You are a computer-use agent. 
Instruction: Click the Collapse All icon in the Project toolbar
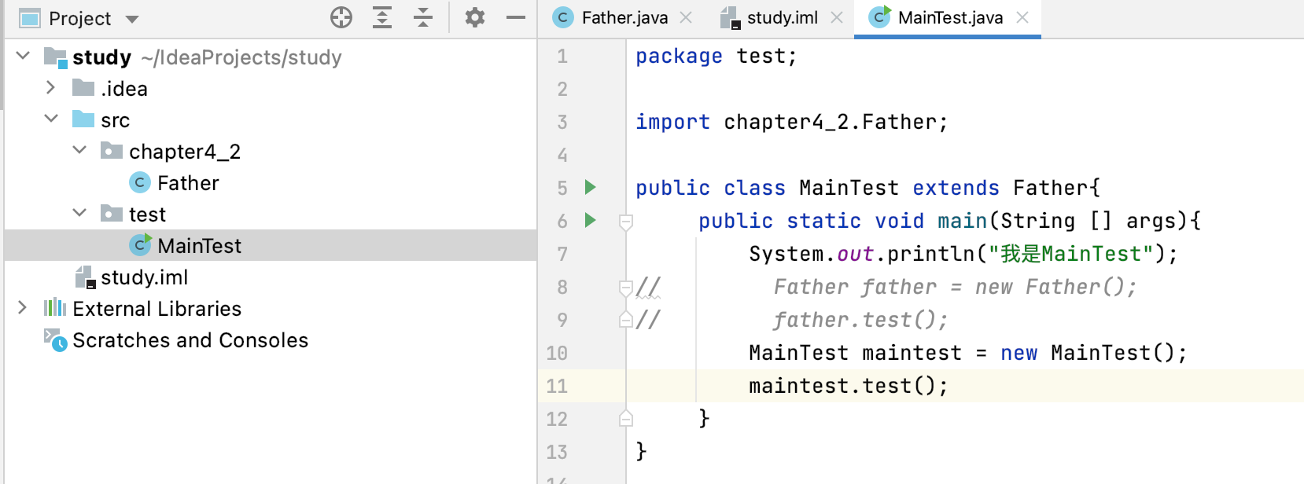pyautogui.click(x=423, y=17)
